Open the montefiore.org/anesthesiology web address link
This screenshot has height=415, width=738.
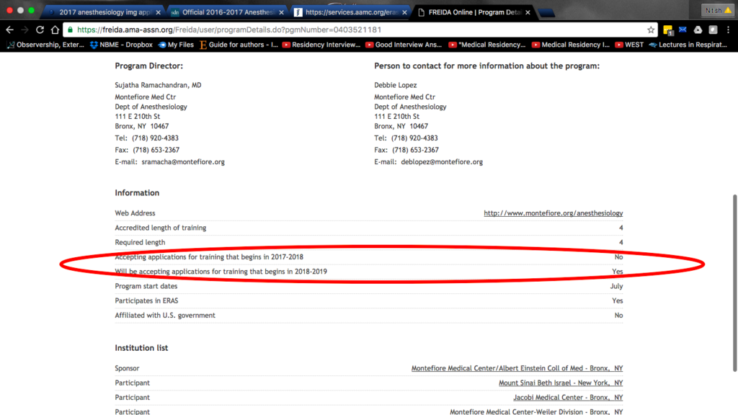point(553,213)
